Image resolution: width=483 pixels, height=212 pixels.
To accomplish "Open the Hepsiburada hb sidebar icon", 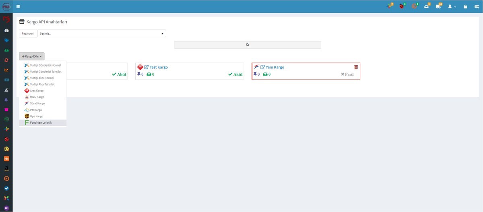I will [6, 159].
